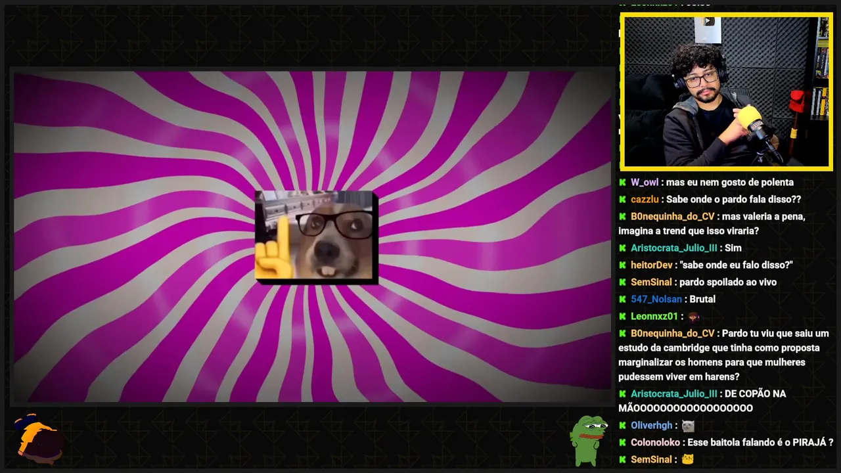The width and height of the screenshot is (841, 473).
Task: Click the 'Brutal' chat message
Action: [x=702, y=300]
